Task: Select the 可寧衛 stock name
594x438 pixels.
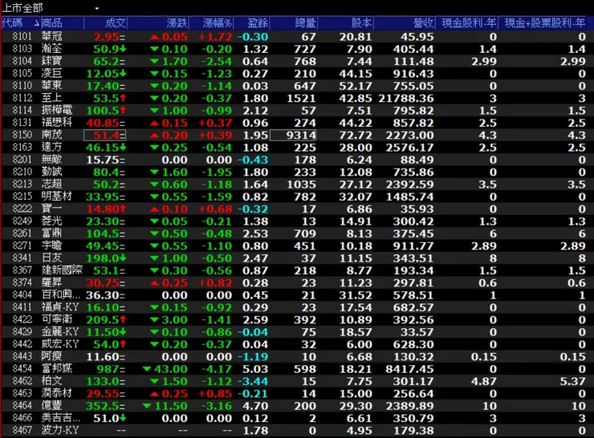Action: [x=56, y=319]
